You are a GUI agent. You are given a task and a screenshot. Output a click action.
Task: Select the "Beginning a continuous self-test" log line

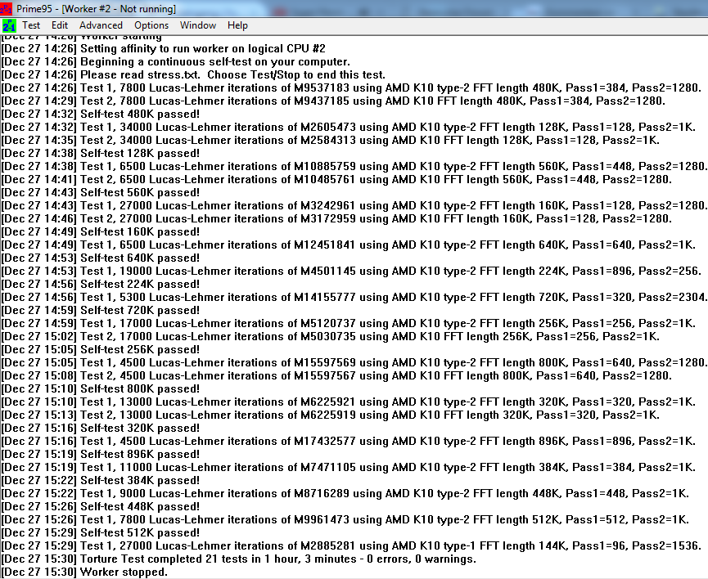(176, 62)
